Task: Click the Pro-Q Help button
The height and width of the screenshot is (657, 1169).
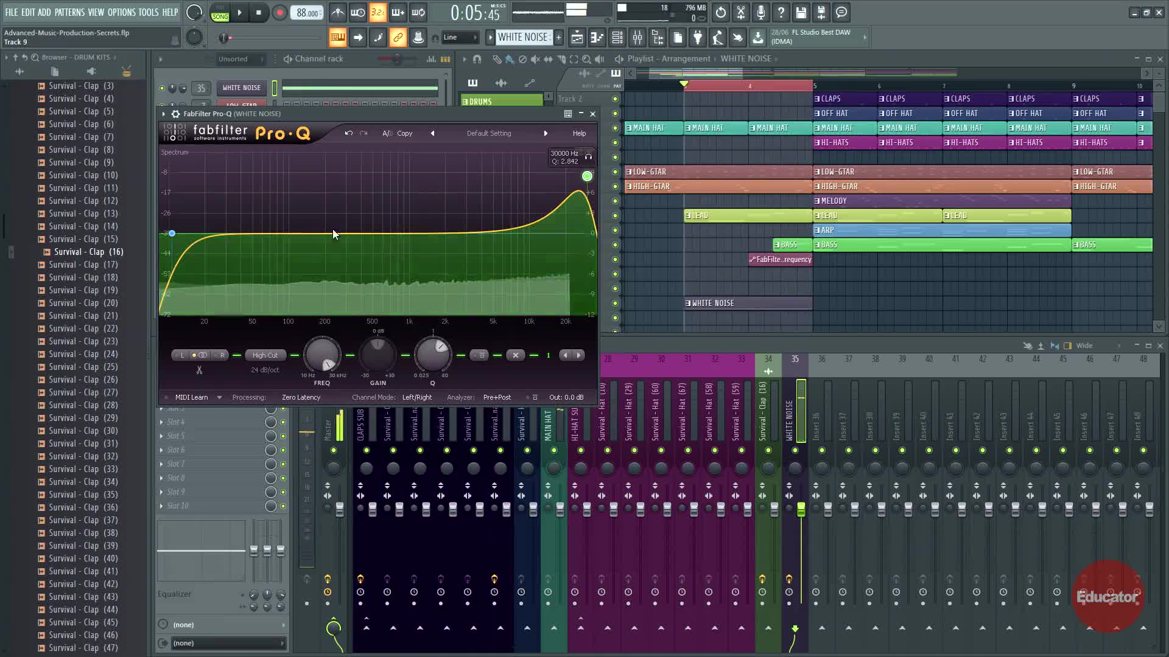Action: click(579, 133)
